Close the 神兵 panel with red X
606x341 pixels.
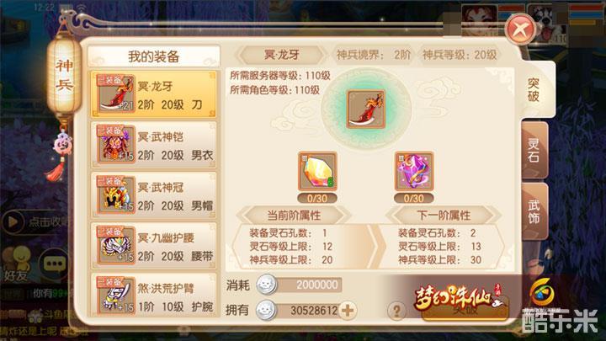click(520, 29)
